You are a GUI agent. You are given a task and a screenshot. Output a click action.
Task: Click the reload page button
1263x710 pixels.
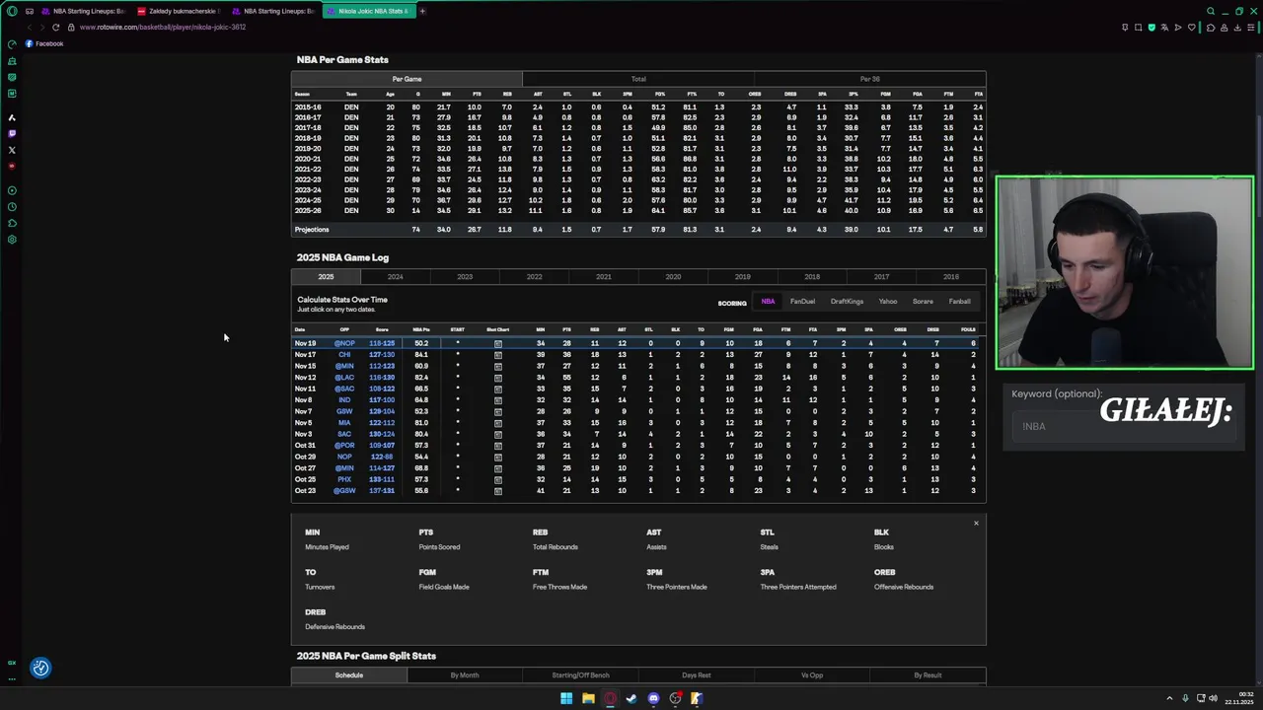56,28
